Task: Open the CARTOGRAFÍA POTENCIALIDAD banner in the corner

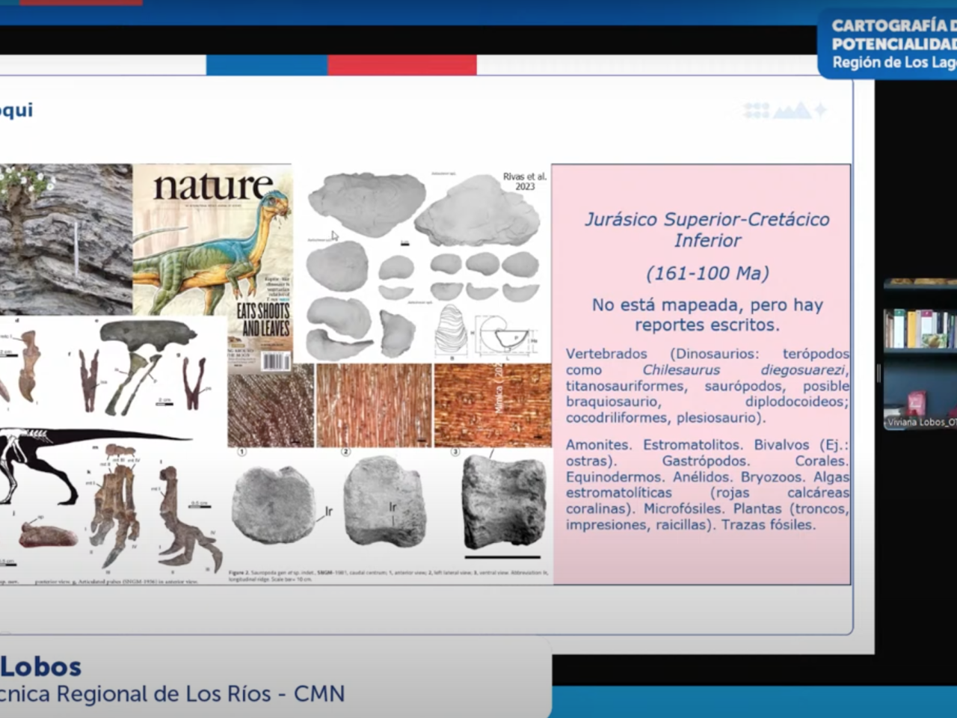Action: point(891,41)
